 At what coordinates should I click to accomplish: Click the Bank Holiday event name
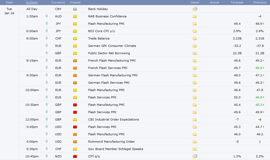98,9
